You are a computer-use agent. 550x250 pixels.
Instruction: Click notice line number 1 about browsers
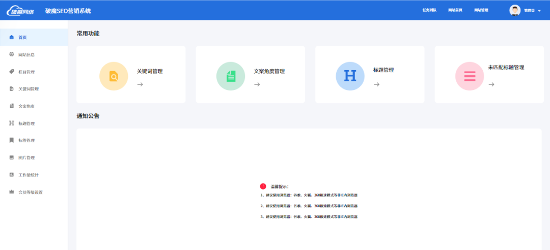(x=309, y=195)
